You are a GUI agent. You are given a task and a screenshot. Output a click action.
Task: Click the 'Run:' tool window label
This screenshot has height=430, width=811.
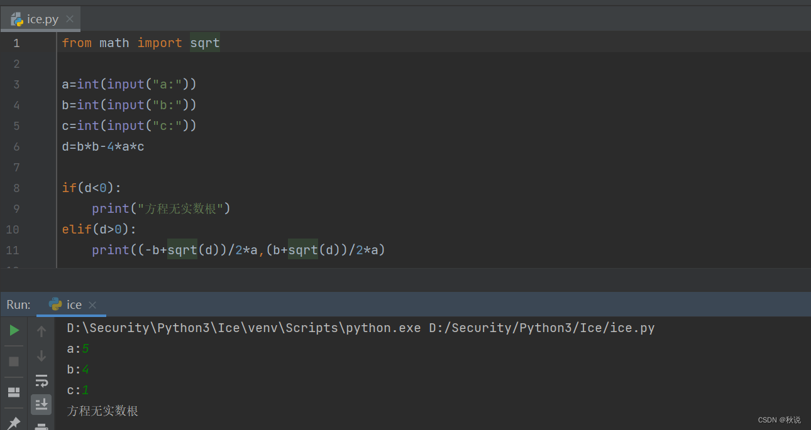18,304
